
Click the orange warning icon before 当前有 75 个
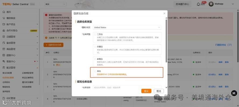point(46,38)
